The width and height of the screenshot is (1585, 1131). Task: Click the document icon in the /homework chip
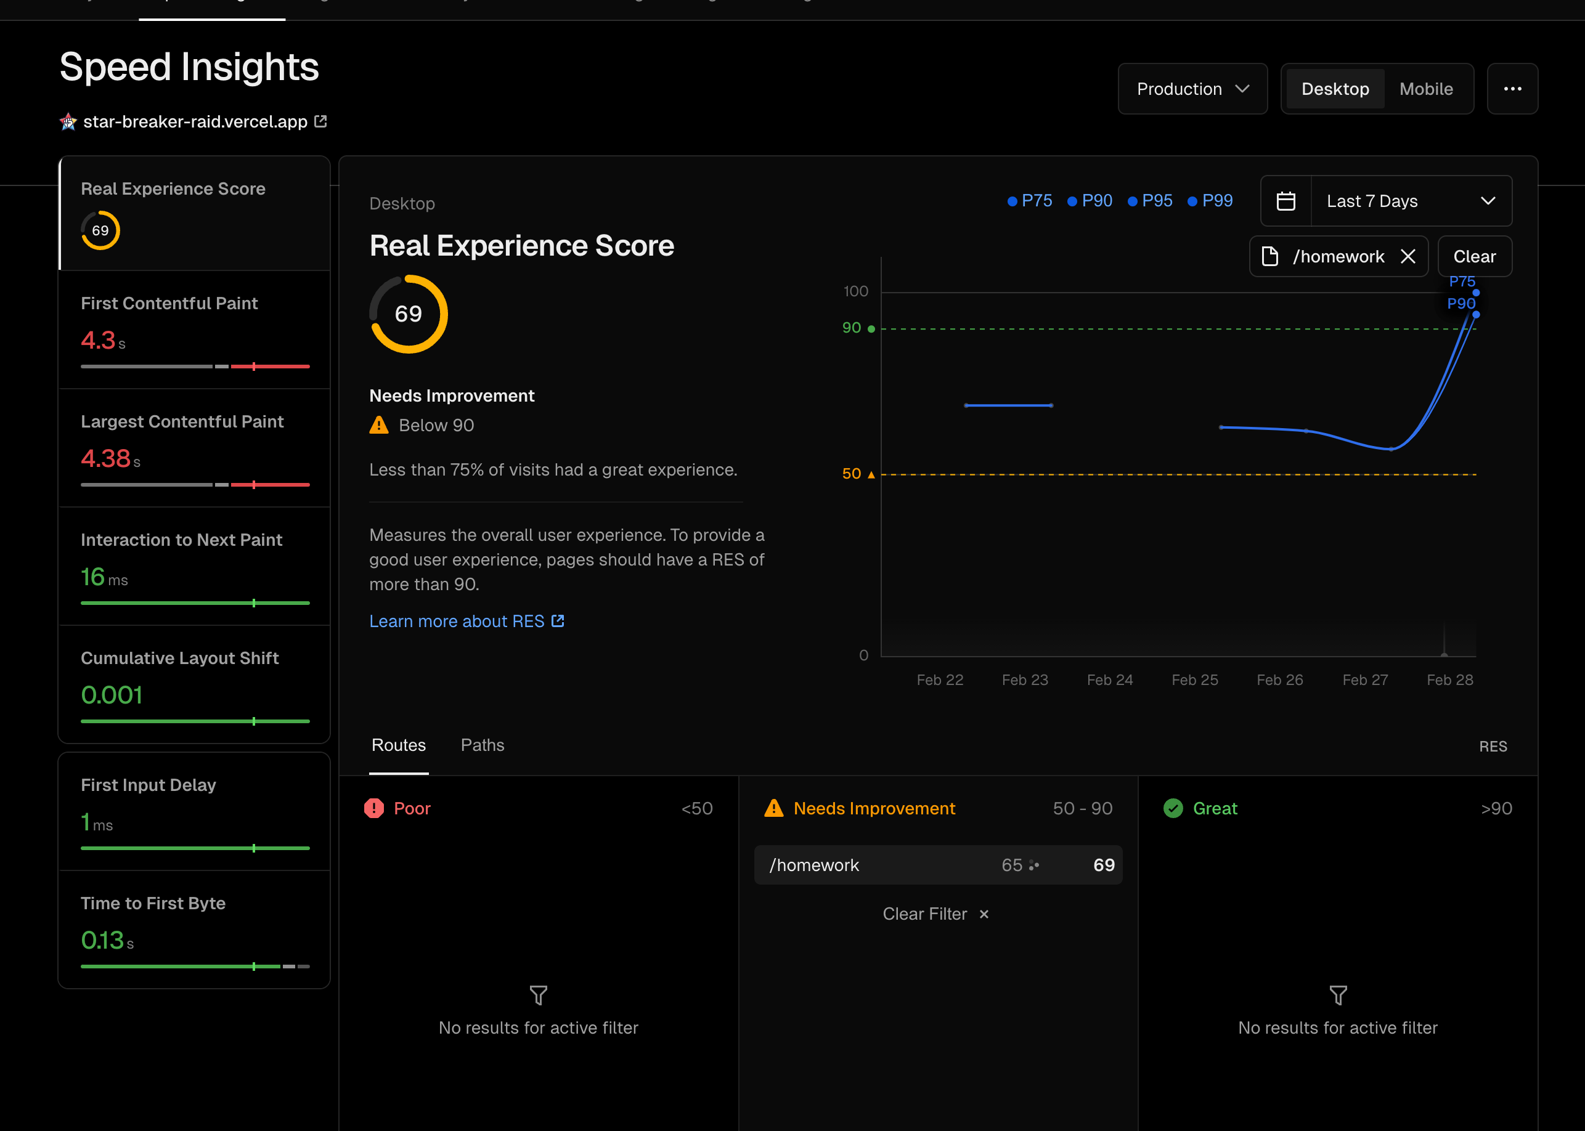[1270, 256]
